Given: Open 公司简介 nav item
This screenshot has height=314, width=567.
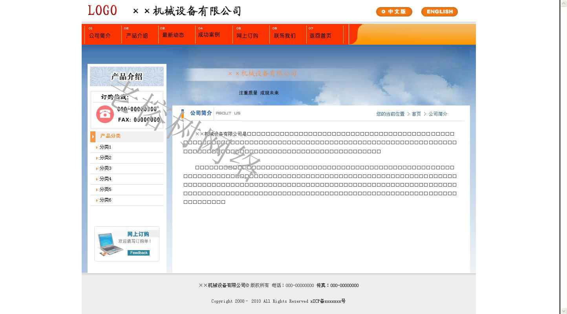Looking at the screenshot, I should (x=100, y=36).
